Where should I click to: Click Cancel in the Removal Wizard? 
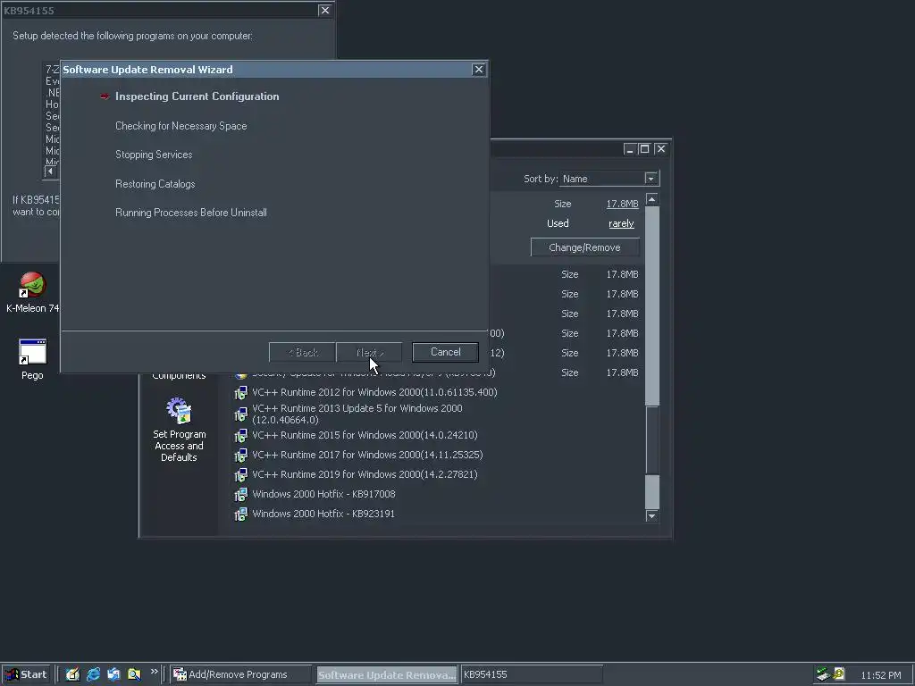coord(445,352)
